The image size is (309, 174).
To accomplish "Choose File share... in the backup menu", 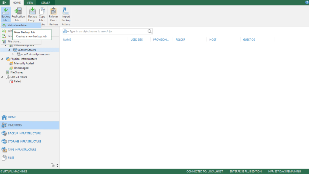I will pos(14,41).
